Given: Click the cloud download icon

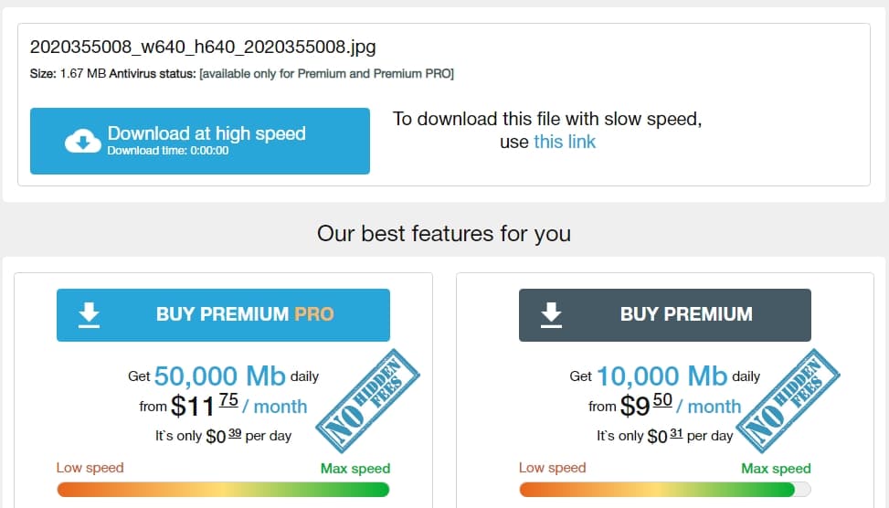Looking at the screenshot, I should [83, 141].
